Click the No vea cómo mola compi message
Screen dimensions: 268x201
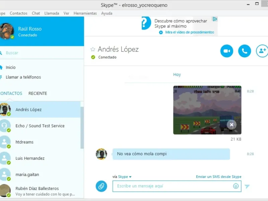click(171, 154)
